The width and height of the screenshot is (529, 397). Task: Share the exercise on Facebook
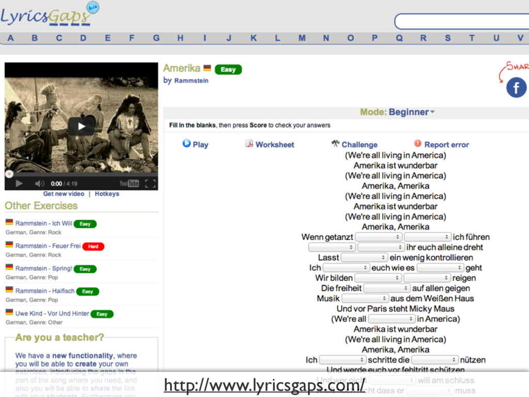(516, 87)
